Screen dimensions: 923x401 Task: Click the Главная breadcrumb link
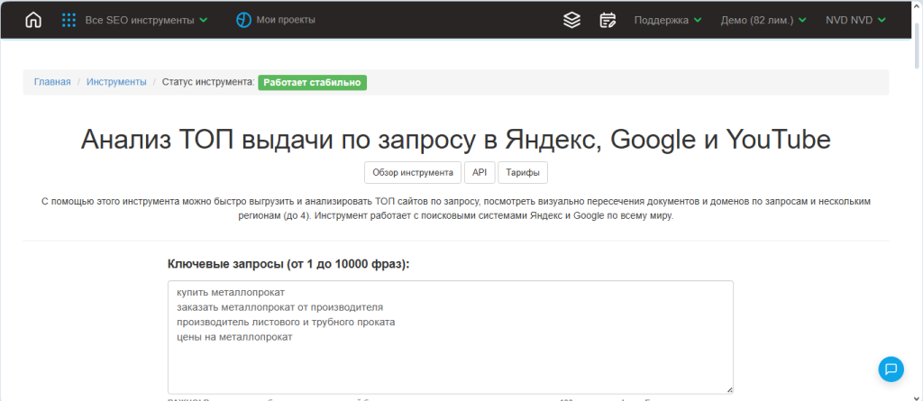(52, 82)
